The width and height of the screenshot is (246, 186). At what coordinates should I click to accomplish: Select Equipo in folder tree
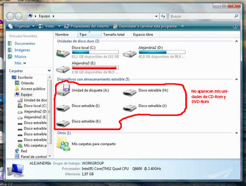[26, 94]
